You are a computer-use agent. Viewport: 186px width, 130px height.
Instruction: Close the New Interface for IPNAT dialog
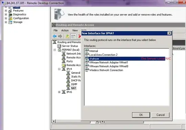[x=169, y=33]
